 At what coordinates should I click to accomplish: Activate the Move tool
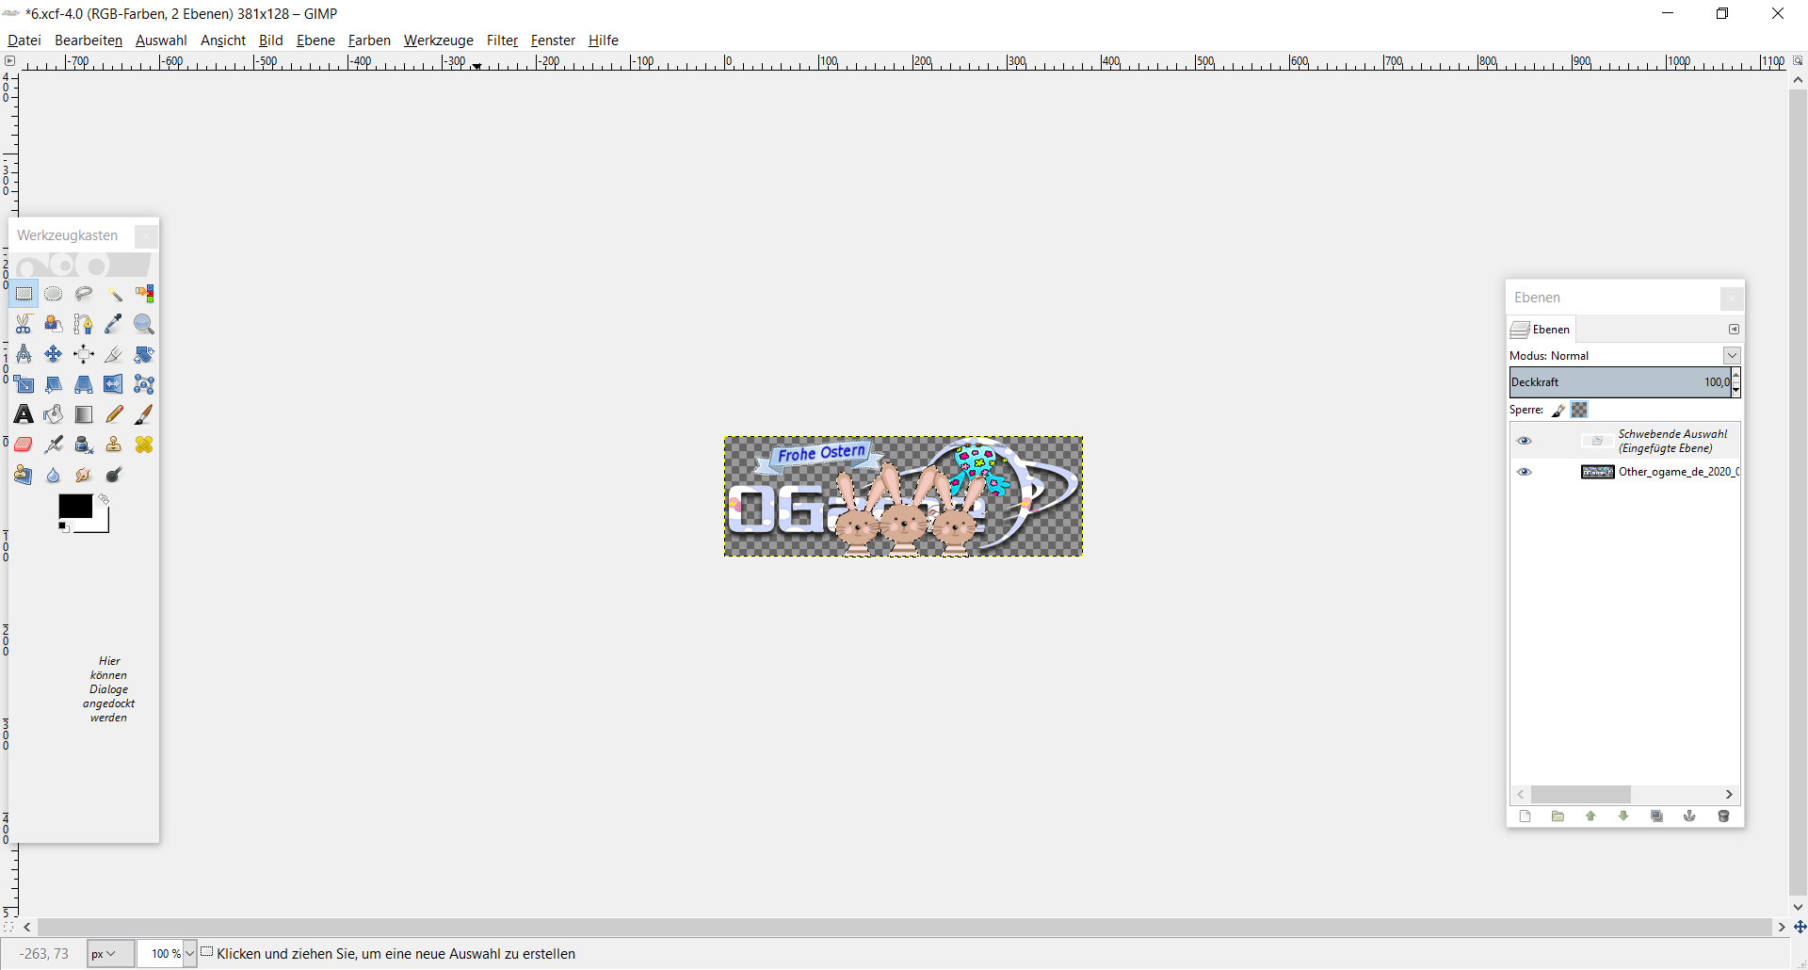tap(54, 354)
